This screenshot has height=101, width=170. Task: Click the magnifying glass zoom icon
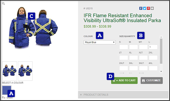[4, 4]
